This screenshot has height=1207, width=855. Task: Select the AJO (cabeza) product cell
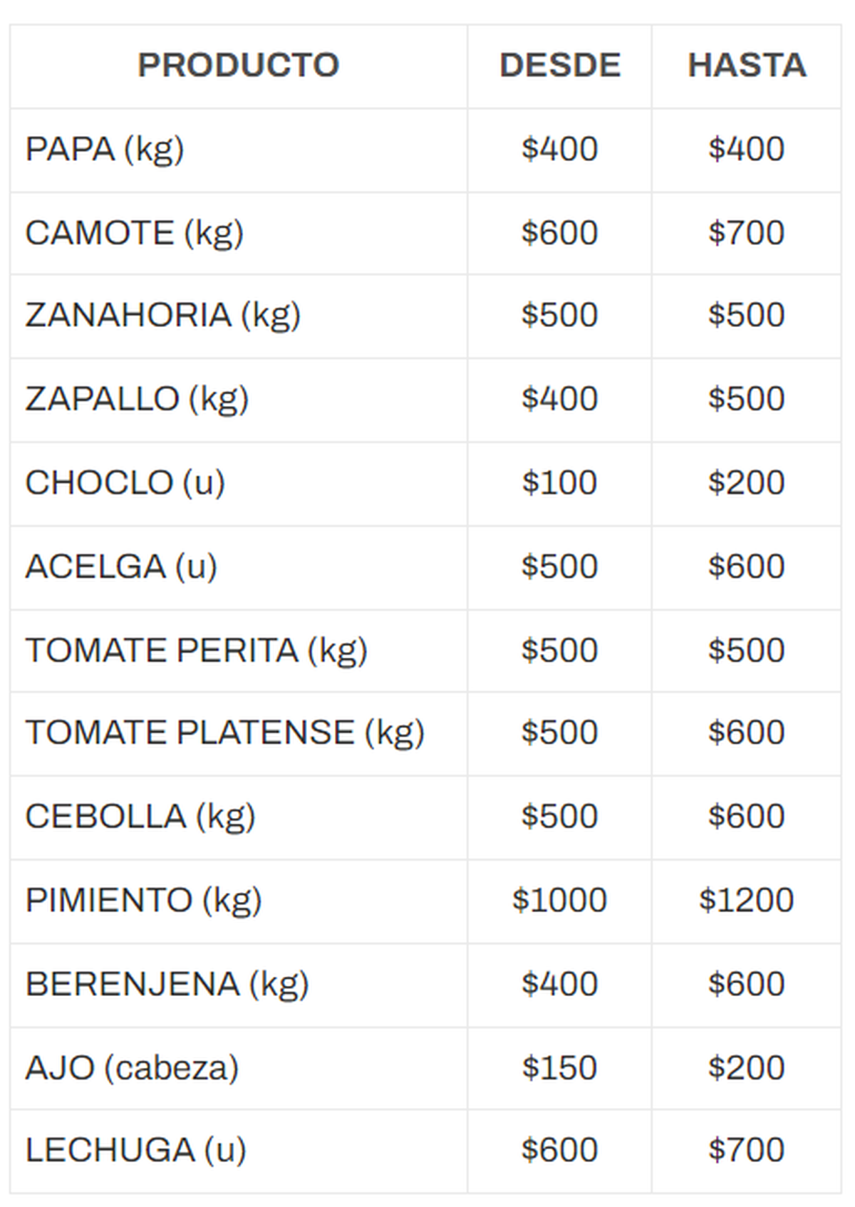coord(132,1068)
